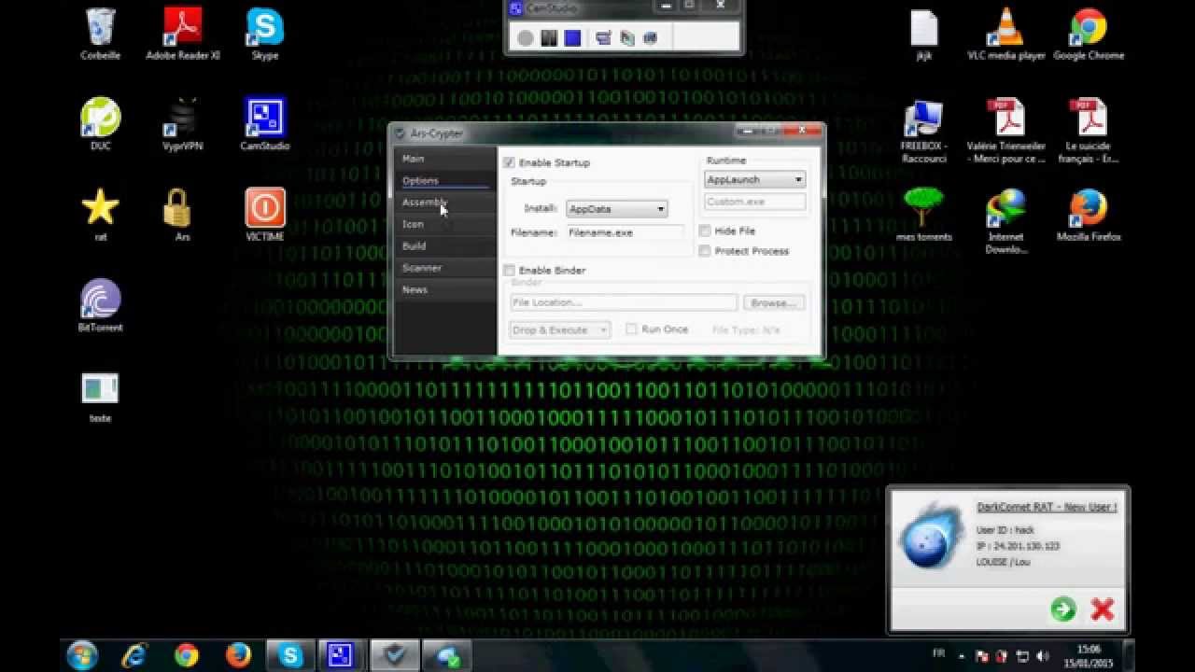The image size is (1195, 672).
Task: Click the blue stop button in CamStudio
Action: coord(572,37)
